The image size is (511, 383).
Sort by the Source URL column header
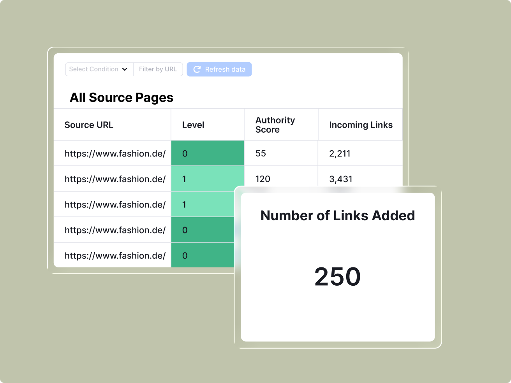point(89,125)
